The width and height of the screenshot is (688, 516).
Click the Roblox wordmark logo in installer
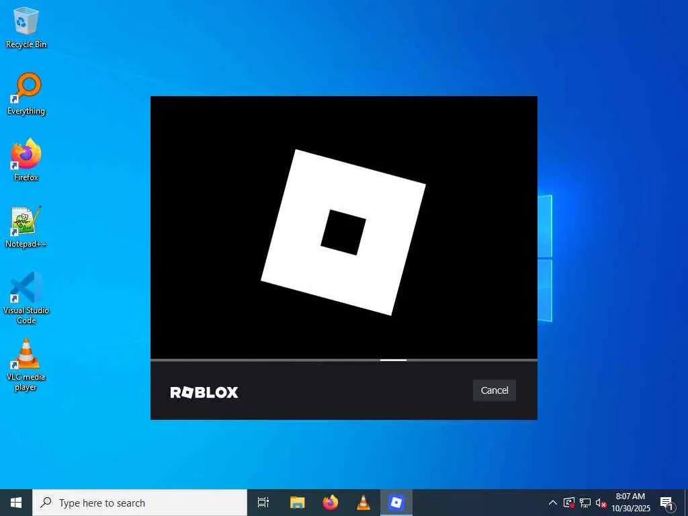tap(204, 392)
